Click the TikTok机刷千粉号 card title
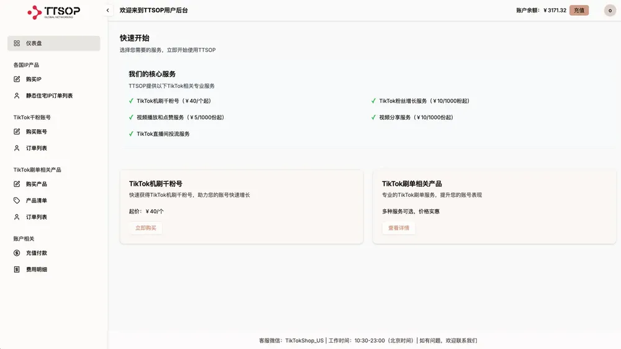The height and width of the screenshot is (349, 621). click(156, 184)
